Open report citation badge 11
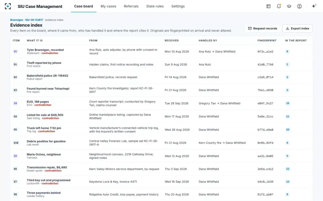The width and height of the screenshot is (323, 201). point(288,116)
